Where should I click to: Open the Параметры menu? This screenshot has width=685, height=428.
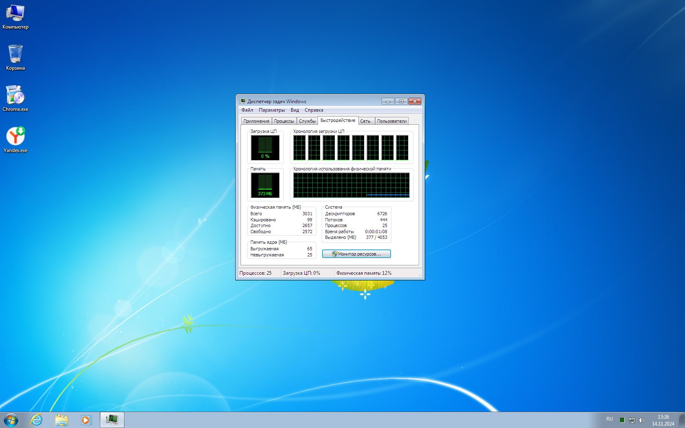tap(272, 110)
